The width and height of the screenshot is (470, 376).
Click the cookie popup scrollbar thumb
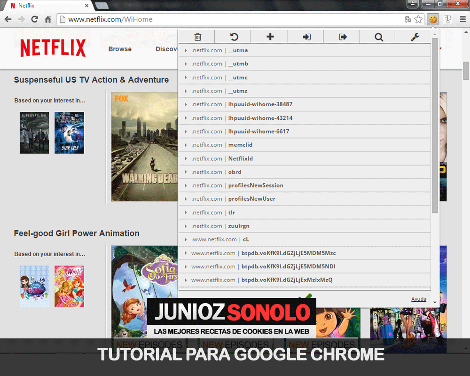435,125
